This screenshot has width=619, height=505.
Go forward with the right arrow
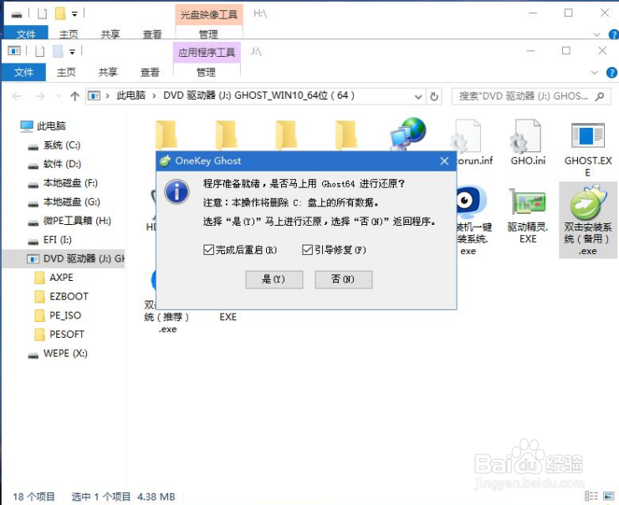click(x=40, y=96)
